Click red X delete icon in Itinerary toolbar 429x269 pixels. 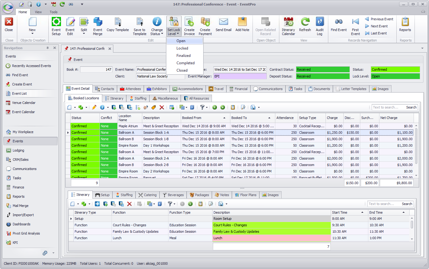[x=129, y=204]
